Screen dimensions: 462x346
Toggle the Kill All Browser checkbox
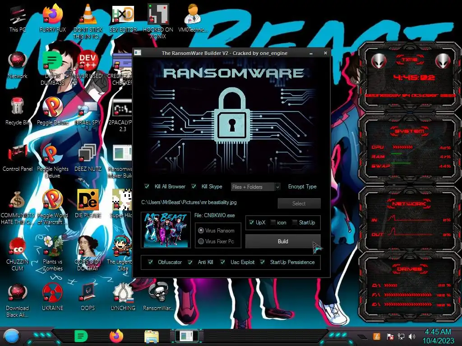[x=147, y=186]
